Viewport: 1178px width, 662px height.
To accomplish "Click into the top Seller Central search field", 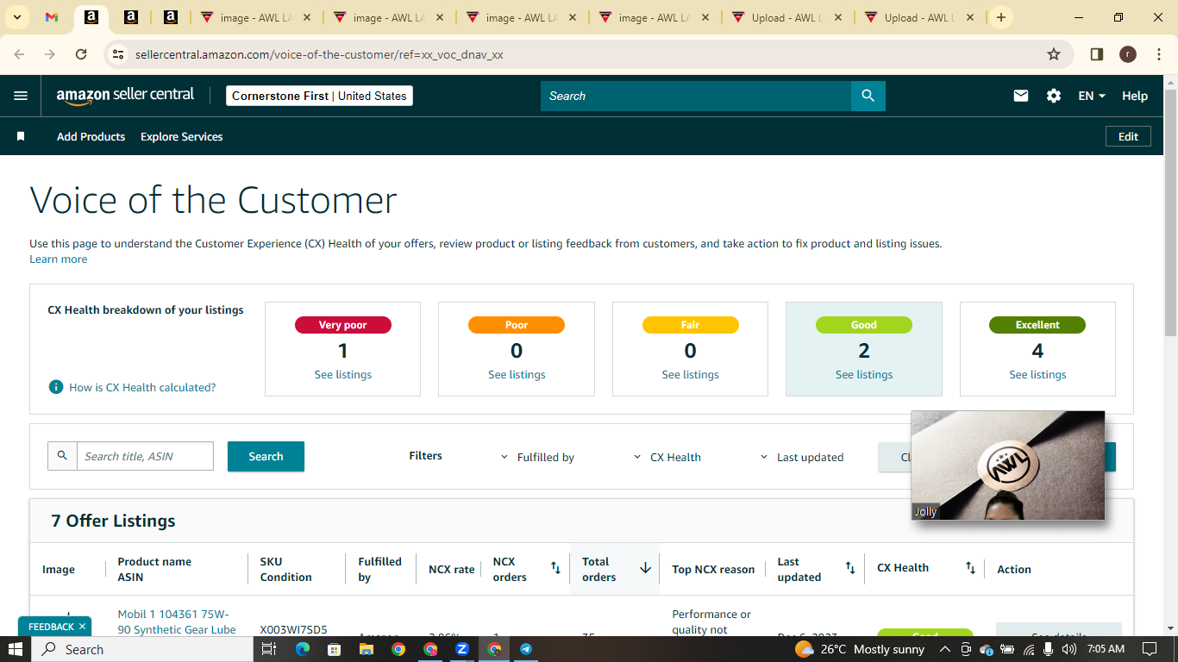I will point(696,96).
